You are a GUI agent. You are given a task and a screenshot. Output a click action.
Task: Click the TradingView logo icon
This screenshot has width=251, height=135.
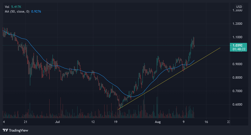[x=5, y=130]
